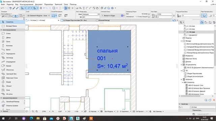Select the Object (Объект) tool

pyautogui.click(x=12, y=86)
